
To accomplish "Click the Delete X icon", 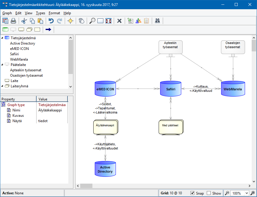I will [x=119, y=21].
